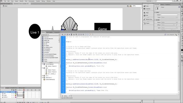Click the edit sound envelope pencil icon
The height and width of the screenshot is (103, 183).
coord(177,25)
